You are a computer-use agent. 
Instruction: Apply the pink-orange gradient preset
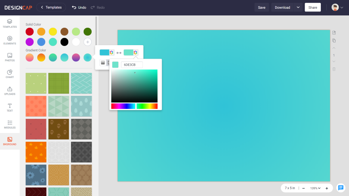coord(30,57)
